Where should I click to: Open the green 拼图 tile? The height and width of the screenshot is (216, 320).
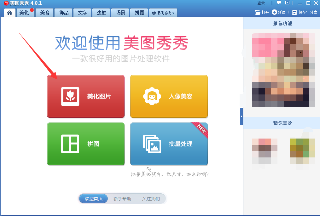[86, 144]
